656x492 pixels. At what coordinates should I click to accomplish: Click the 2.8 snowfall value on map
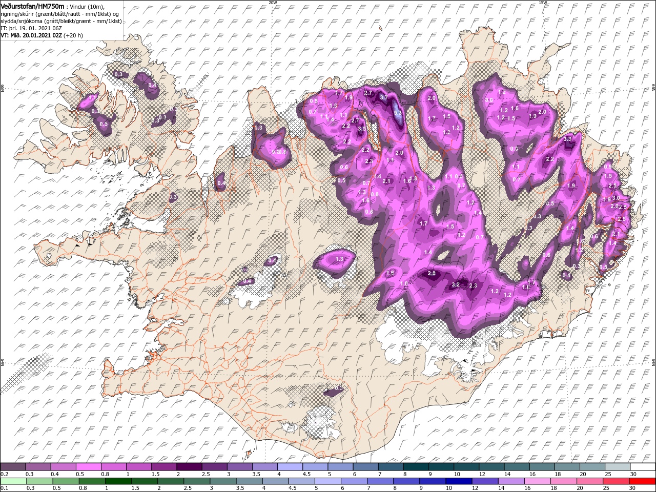coord(432,274)
